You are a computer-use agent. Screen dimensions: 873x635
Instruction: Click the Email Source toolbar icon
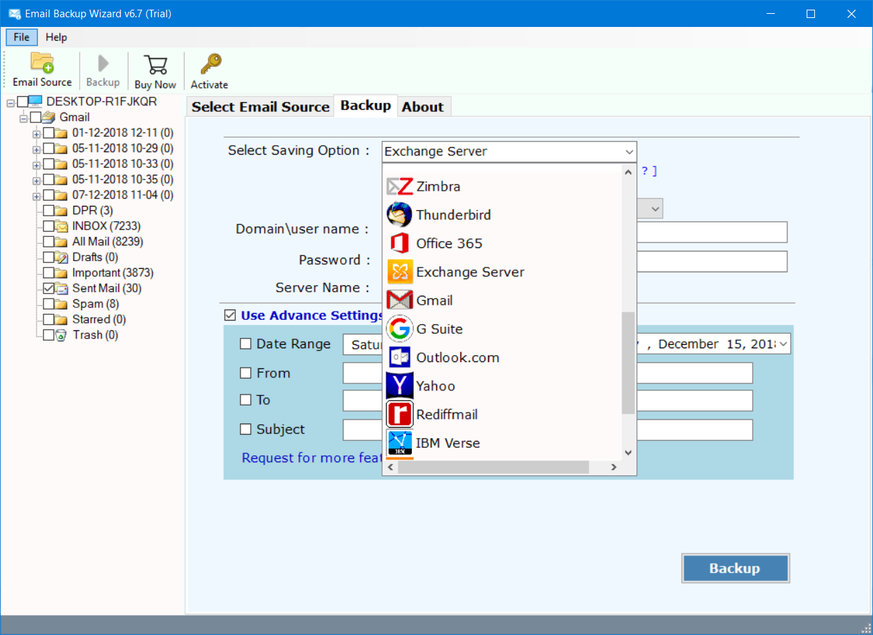[x=42, y=63]
